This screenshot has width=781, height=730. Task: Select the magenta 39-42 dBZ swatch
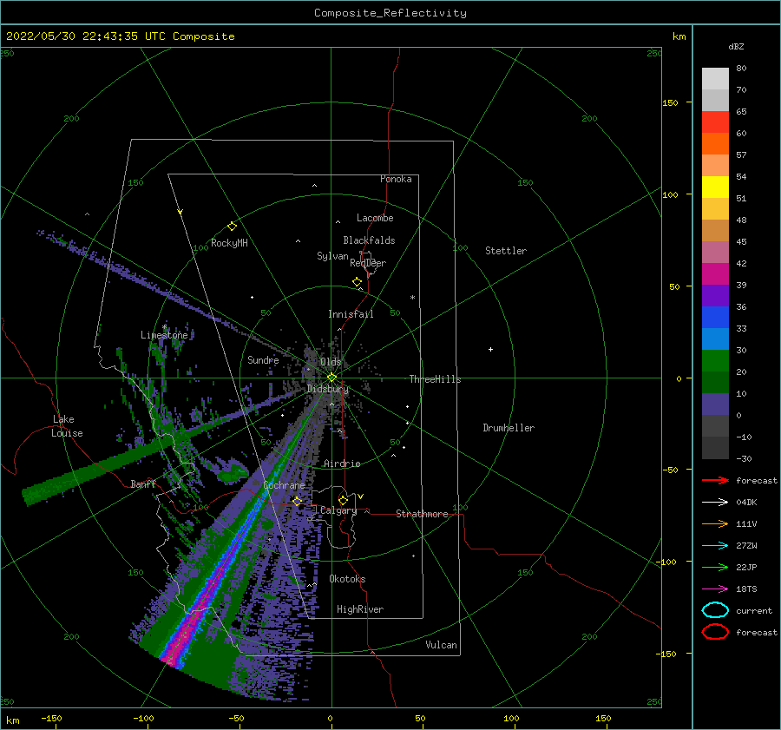coord(715,274)
